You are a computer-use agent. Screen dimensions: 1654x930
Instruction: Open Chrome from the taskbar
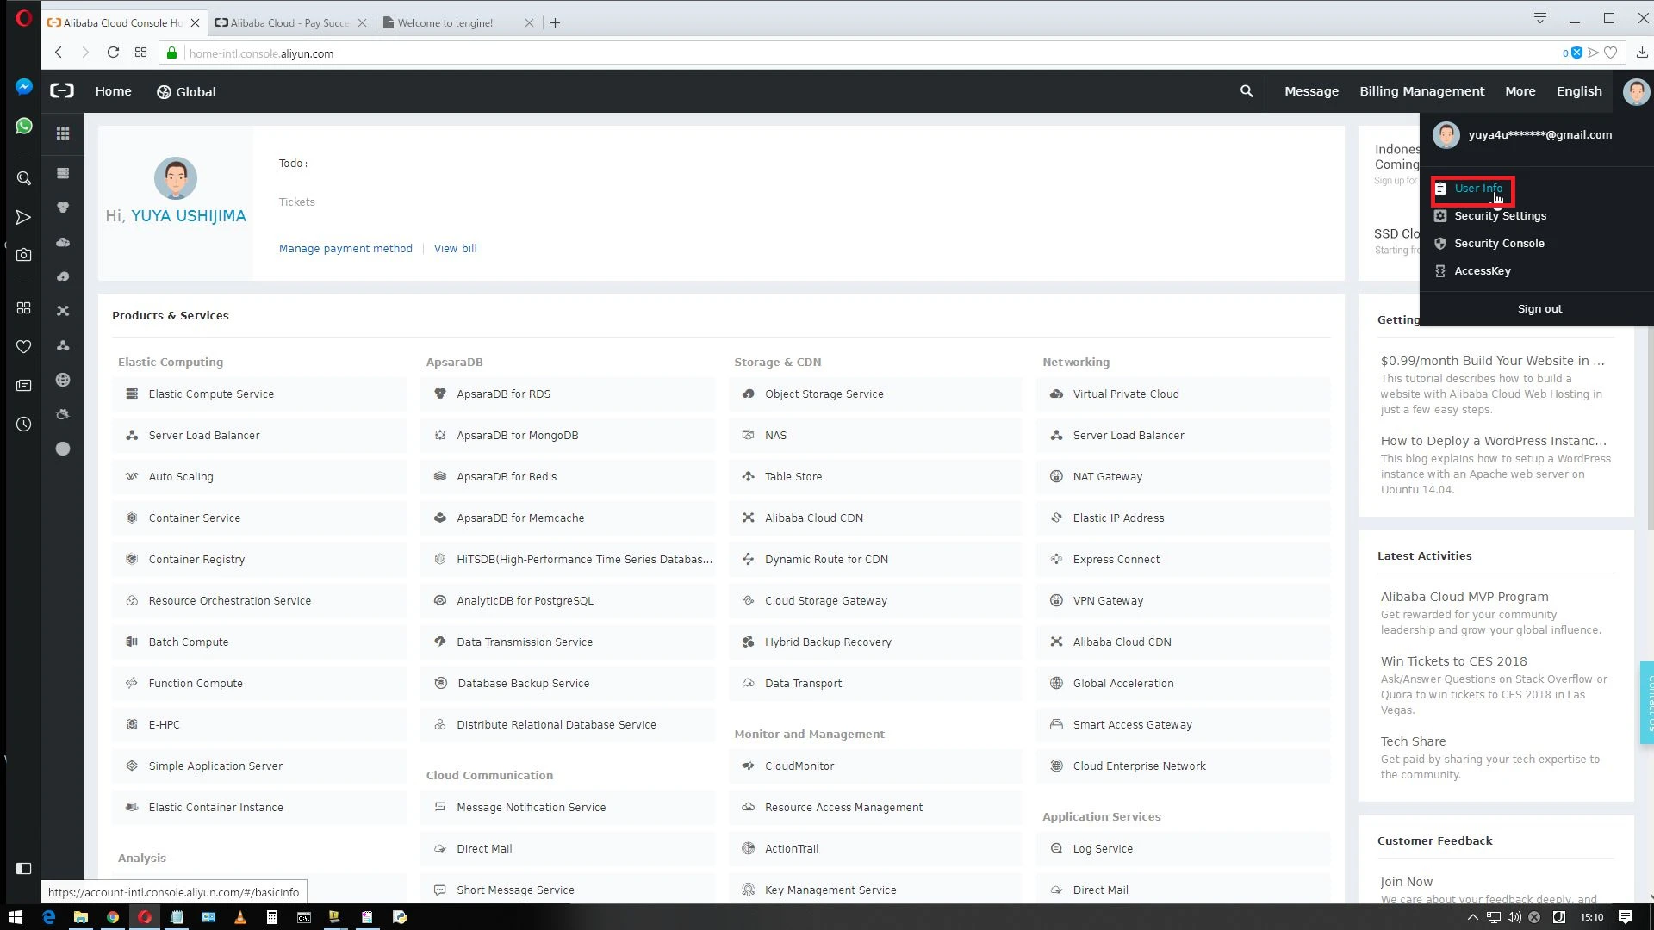point(113,917)
